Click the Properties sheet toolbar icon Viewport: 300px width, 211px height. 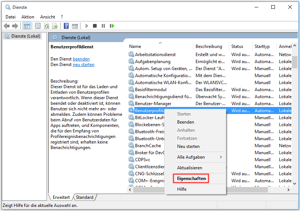tap(38, 26)
